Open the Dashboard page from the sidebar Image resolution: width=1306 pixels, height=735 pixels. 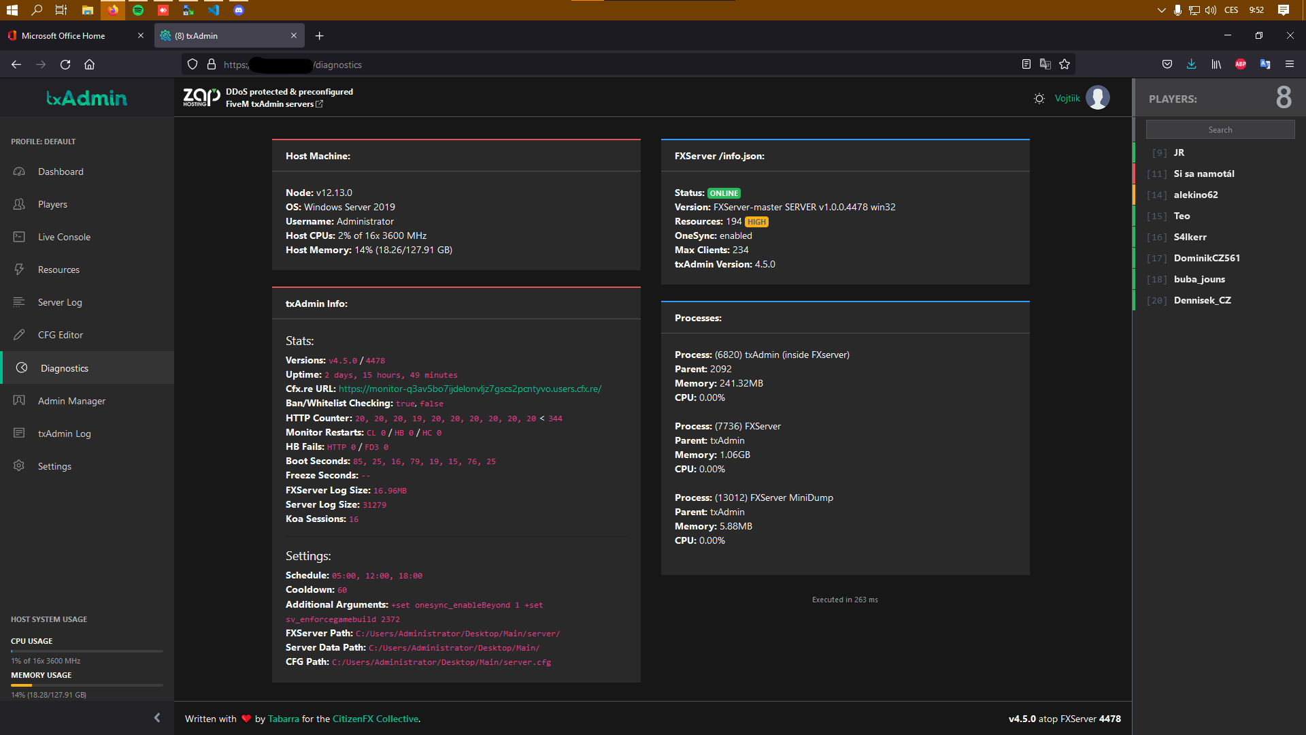coord(61,171)
